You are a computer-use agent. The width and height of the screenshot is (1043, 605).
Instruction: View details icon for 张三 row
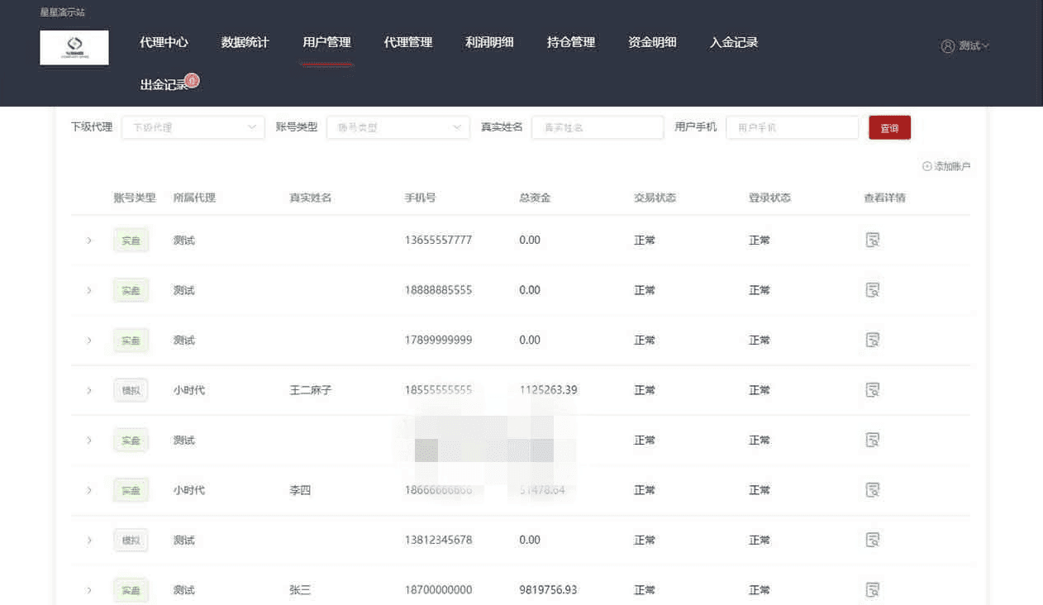(872, 590)
